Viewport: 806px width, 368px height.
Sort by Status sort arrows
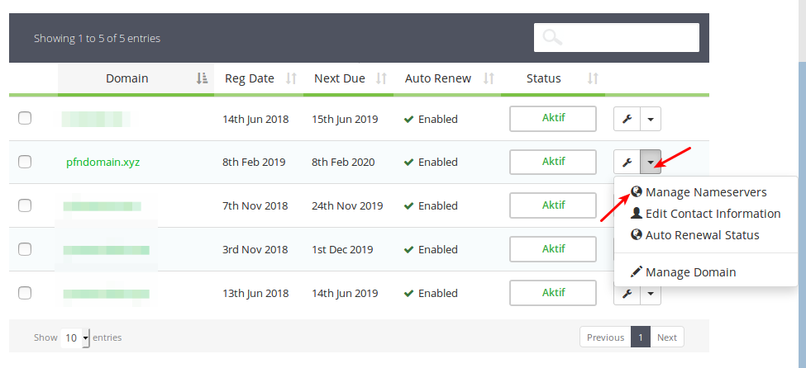point(594,78)
